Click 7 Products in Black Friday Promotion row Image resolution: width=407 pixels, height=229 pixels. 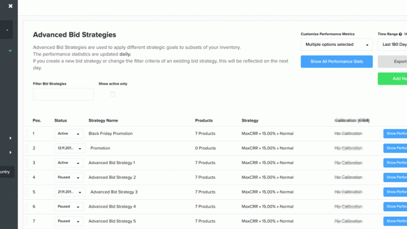[205, 134]
